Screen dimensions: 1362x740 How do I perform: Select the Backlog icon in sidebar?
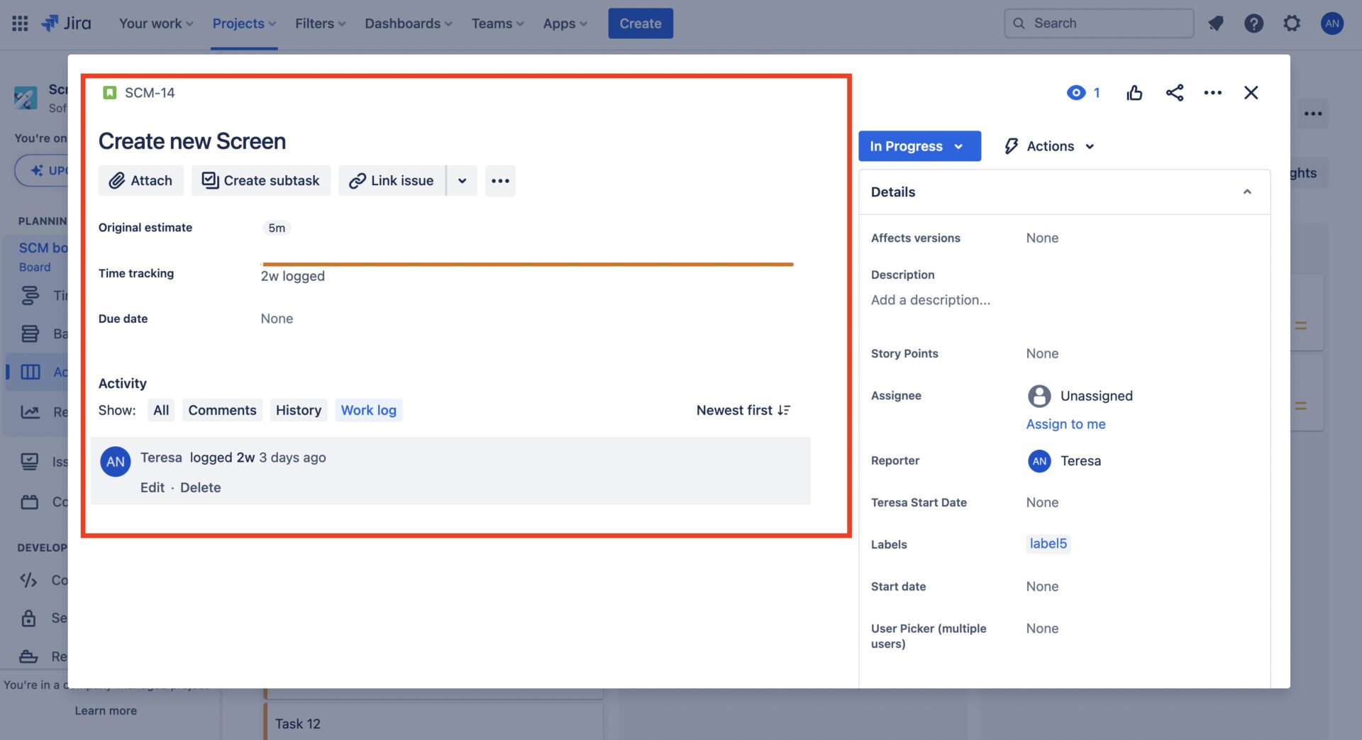pos(29,333)
